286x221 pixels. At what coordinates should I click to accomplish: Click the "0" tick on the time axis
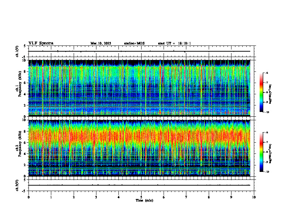[x=29, y=197]
